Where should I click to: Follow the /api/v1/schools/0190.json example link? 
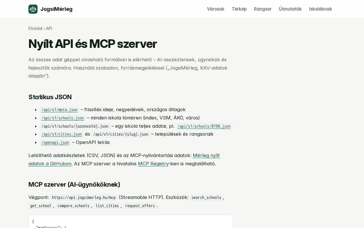point(204,126)
